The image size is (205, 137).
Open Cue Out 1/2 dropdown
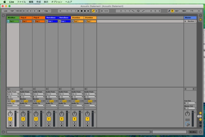click(190, 103)
